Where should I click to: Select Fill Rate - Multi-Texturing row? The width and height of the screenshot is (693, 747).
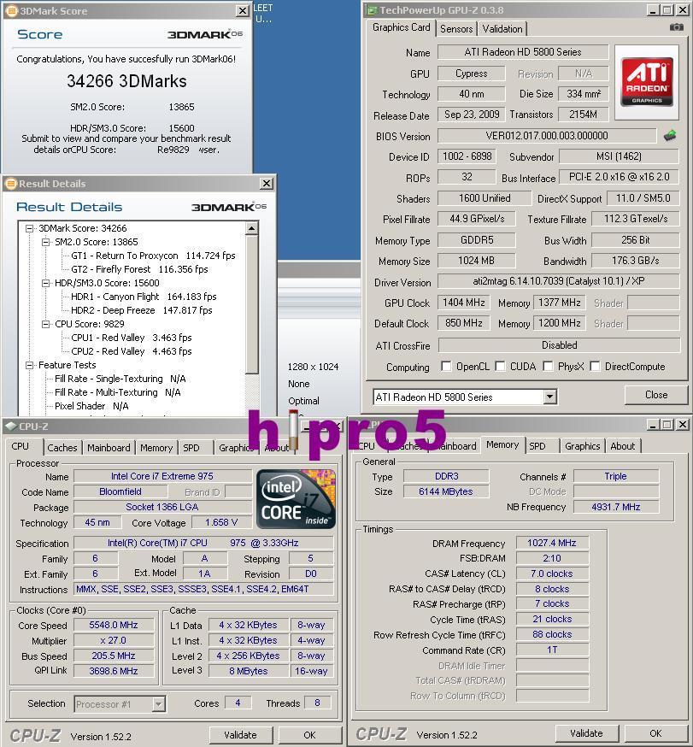tap(117, 392)
